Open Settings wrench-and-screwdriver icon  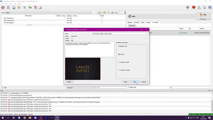[x=41, y=8]
